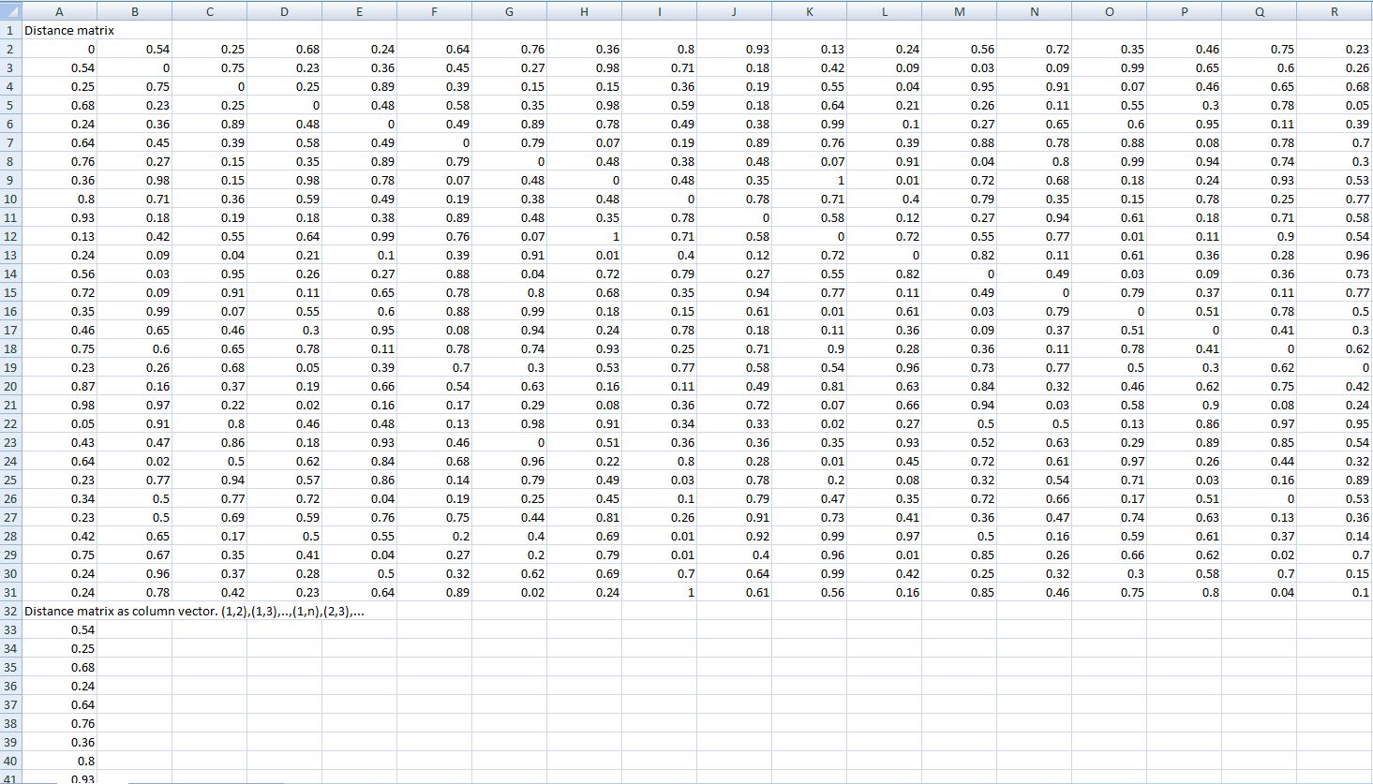Select column K header
Image resolution: width=1373 pixels, height=784 pixels.
(x=809, y=11)
